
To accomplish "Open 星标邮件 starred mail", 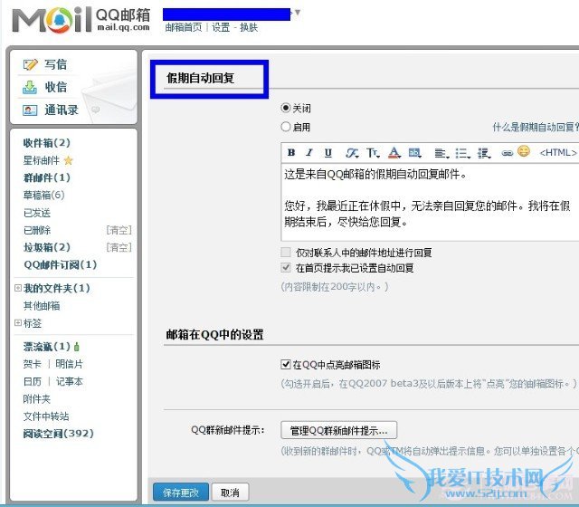I will (41, 160).
